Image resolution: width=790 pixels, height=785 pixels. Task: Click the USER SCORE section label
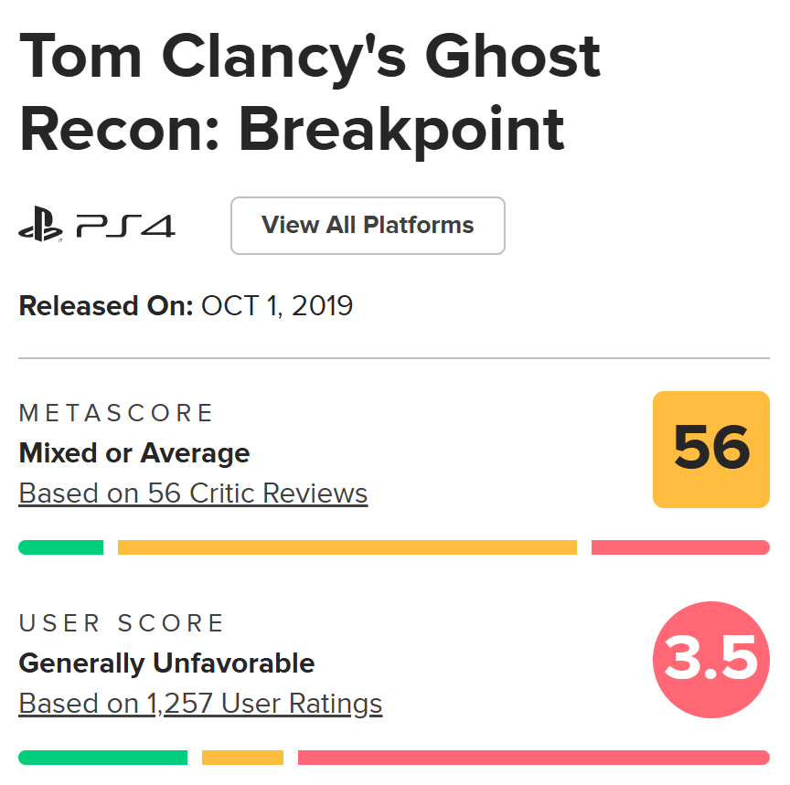click(x=122, y=623)
